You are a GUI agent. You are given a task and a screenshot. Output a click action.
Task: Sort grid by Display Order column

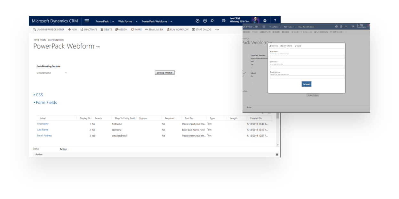point(85,118)
